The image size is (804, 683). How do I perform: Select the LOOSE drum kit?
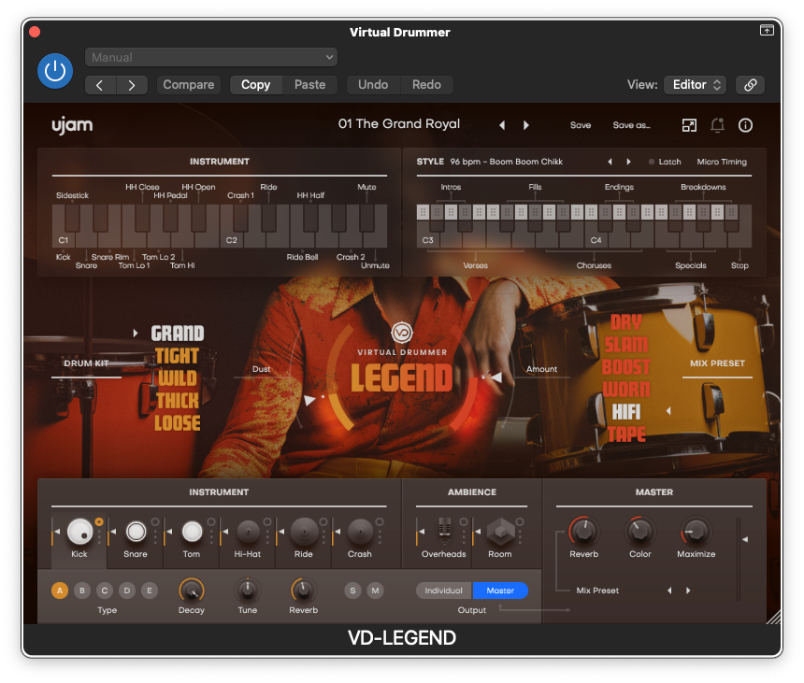tap(178, 423)
